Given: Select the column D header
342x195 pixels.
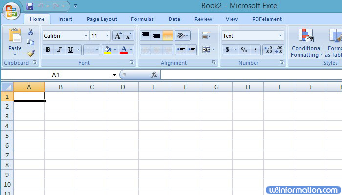Looking at the screenshot, I should tap(123, 87).
